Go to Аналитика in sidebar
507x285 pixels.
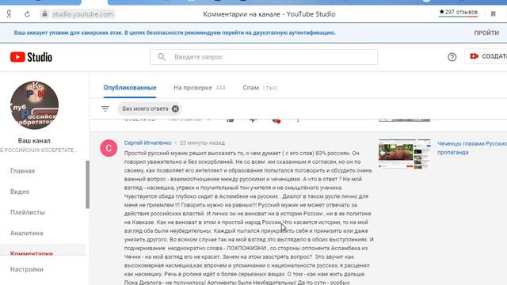coord(26,233)
